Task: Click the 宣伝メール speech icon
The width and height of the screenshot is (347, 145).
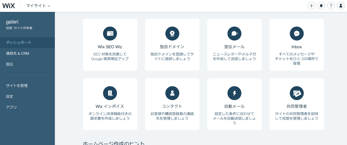Action: click(234, 34)
